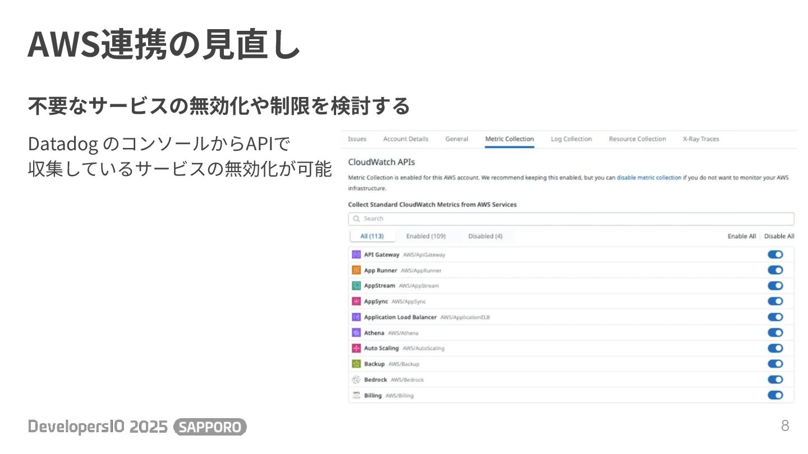Click the Auto Scaling service icon
This screenshot has width=808, height=454.
pos(356,348)
